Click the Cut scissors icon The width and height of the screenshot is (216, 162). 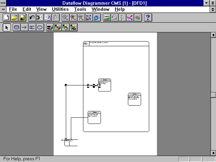(x=40, y=18)
